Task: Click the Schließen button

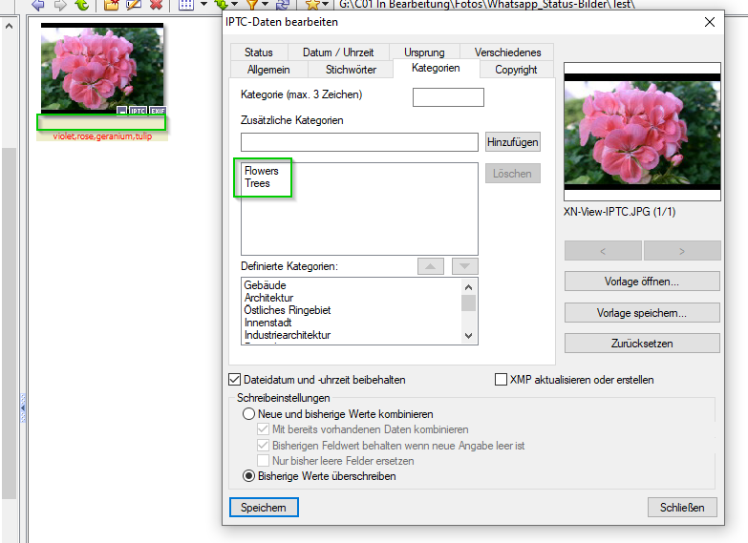Action: click(682, 508)
